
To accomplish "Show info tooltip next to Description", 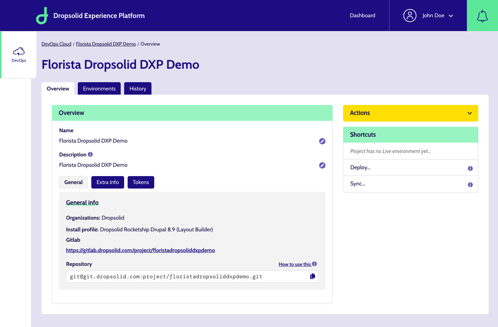I will [90, 154].
